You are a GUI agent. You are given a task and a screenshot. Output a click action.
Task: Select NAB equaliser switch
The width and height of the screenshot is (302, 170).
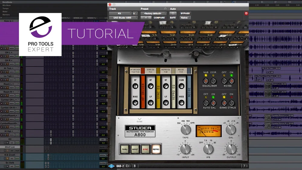[206, 81]
